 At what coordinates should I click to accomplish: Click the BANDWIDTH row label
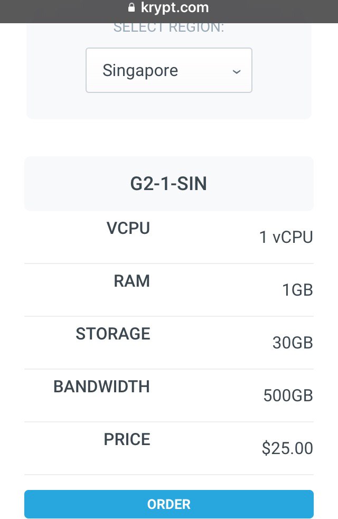[101, 386]
